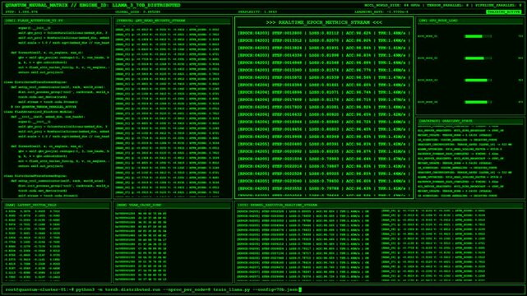The width and height of the screenshot is (527, 296).
Task: Click the QUANTUM_TENSOR_PARALLEL_ACTIVE code comment
Action: [44, 107]
